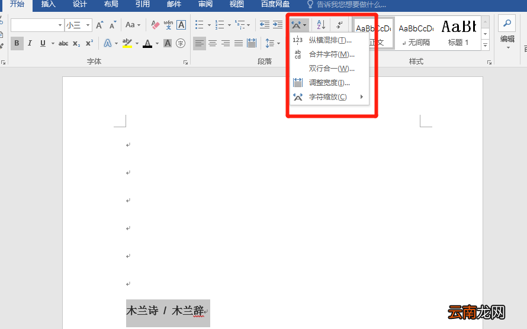Viewport: 527px width, 329px height.
Task: Select align left paragraph button
Action: tap(200, 43)
